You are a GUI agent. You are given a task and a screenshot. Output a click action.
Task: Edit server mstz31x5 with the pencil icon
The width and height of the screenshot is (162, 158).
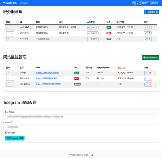[x=146, y=27]
